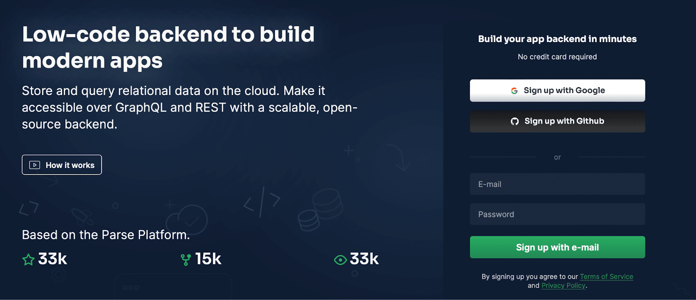The image size is (696, 300).
Task: Click the fork icon beside 15k
Action: (186, 259)
